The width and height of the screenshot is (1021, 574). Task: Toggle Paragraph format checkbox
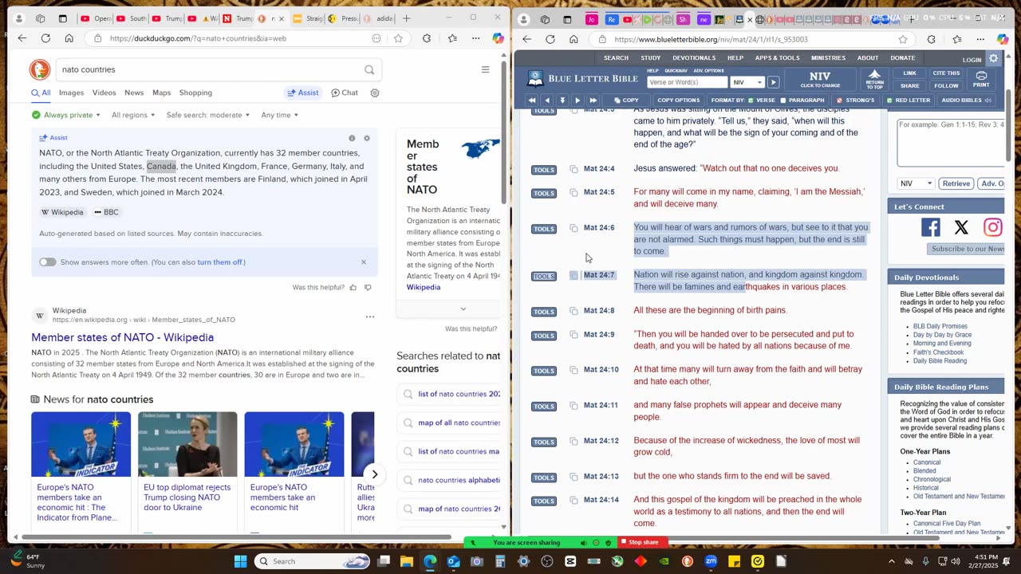click(x=783, y=100)
